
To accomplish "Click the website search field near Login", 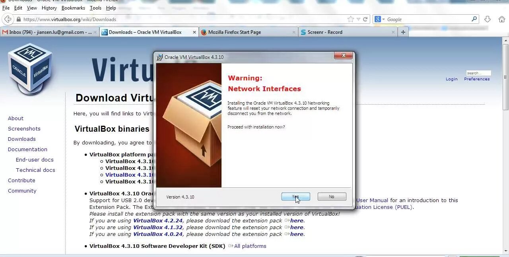I will (478, 73).
